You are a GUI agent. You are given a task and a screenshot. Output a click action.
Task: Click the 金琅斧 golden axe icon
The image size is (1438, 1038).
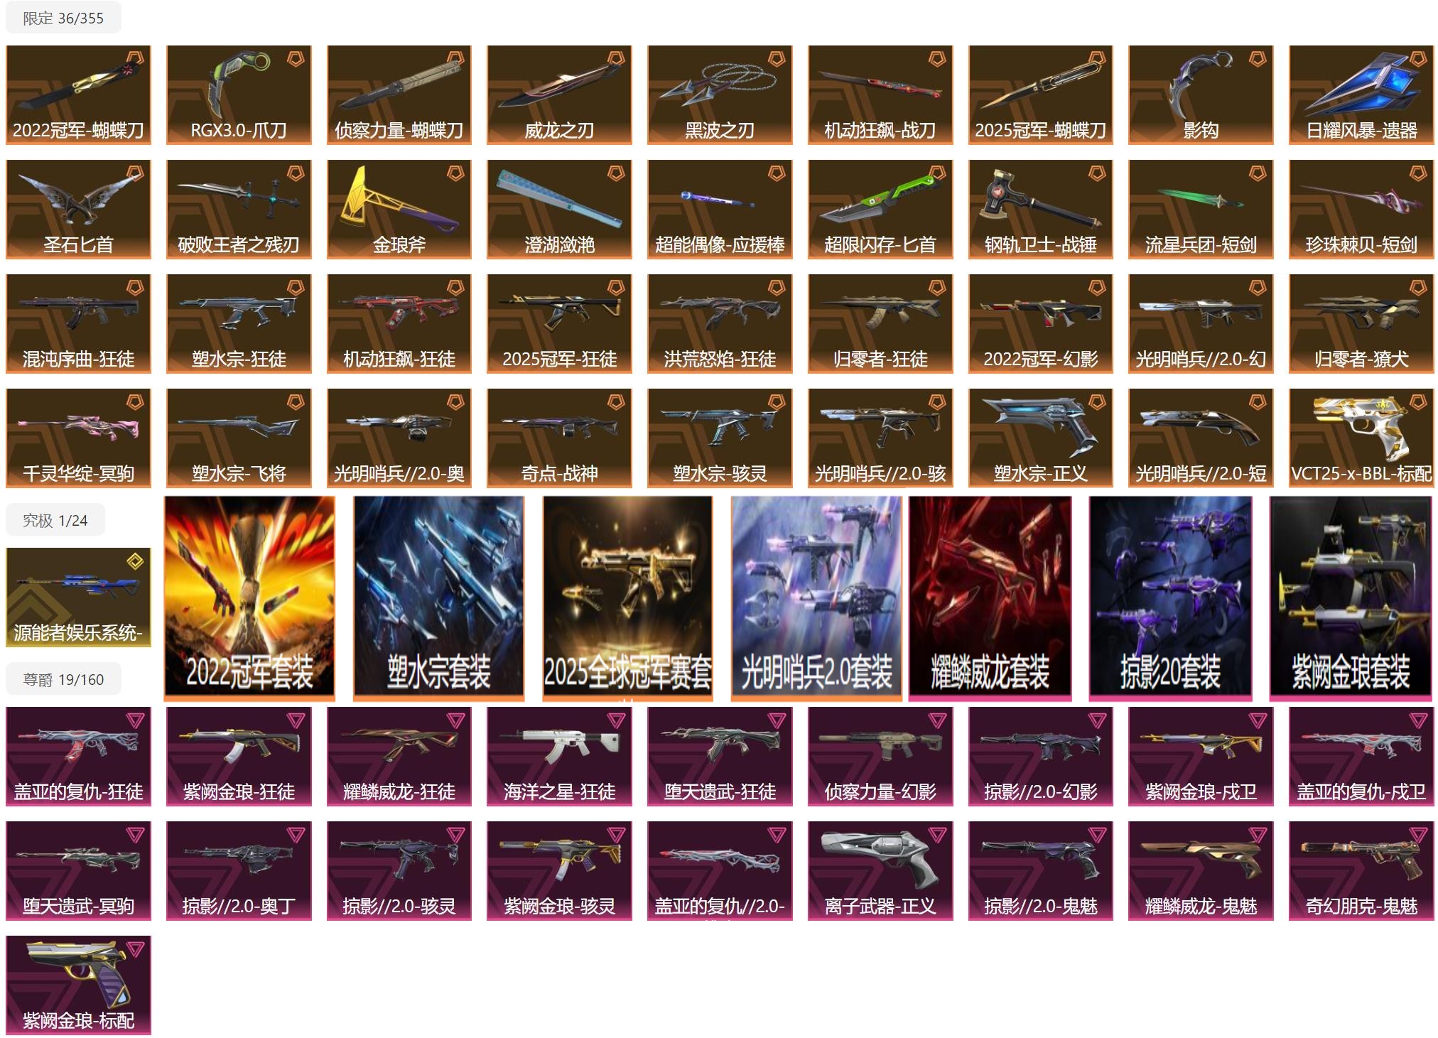coord(399,210)
